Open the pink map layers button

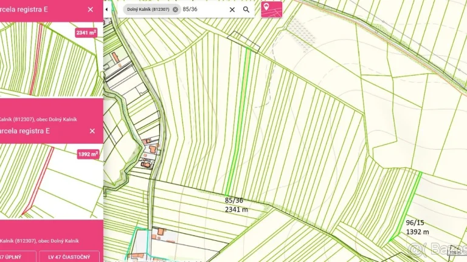click(x=271, y=10)
